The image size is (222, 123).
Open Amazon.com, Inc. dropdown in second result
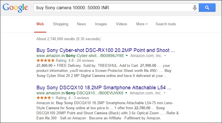164,93
